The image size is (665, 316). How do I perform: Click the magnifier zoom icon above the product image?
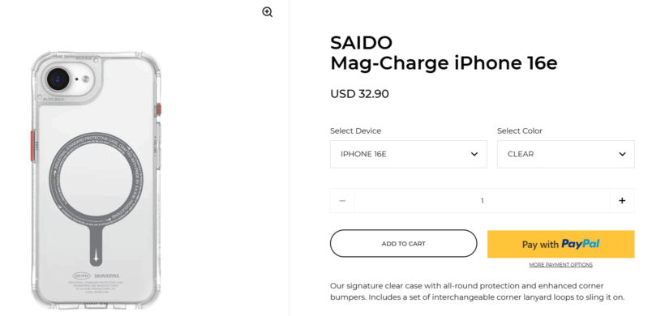pos(267,12)
